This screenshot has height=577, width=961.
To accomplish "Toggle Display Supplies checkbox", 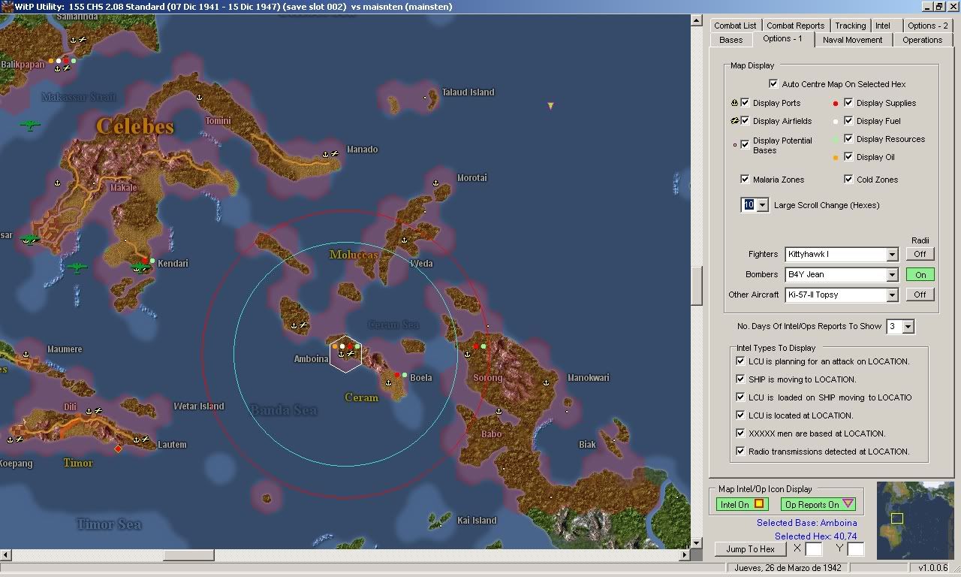I will coord(849,103).
